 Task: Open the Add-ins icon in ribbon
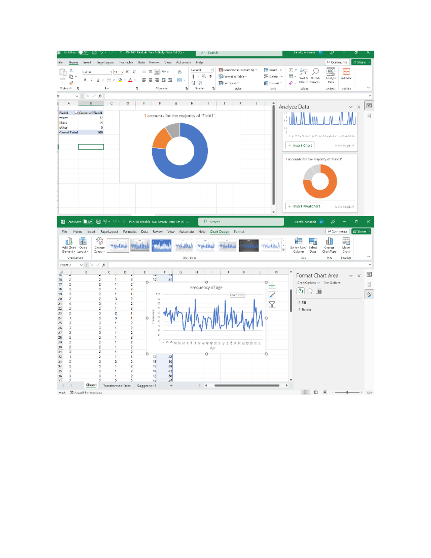346,72
